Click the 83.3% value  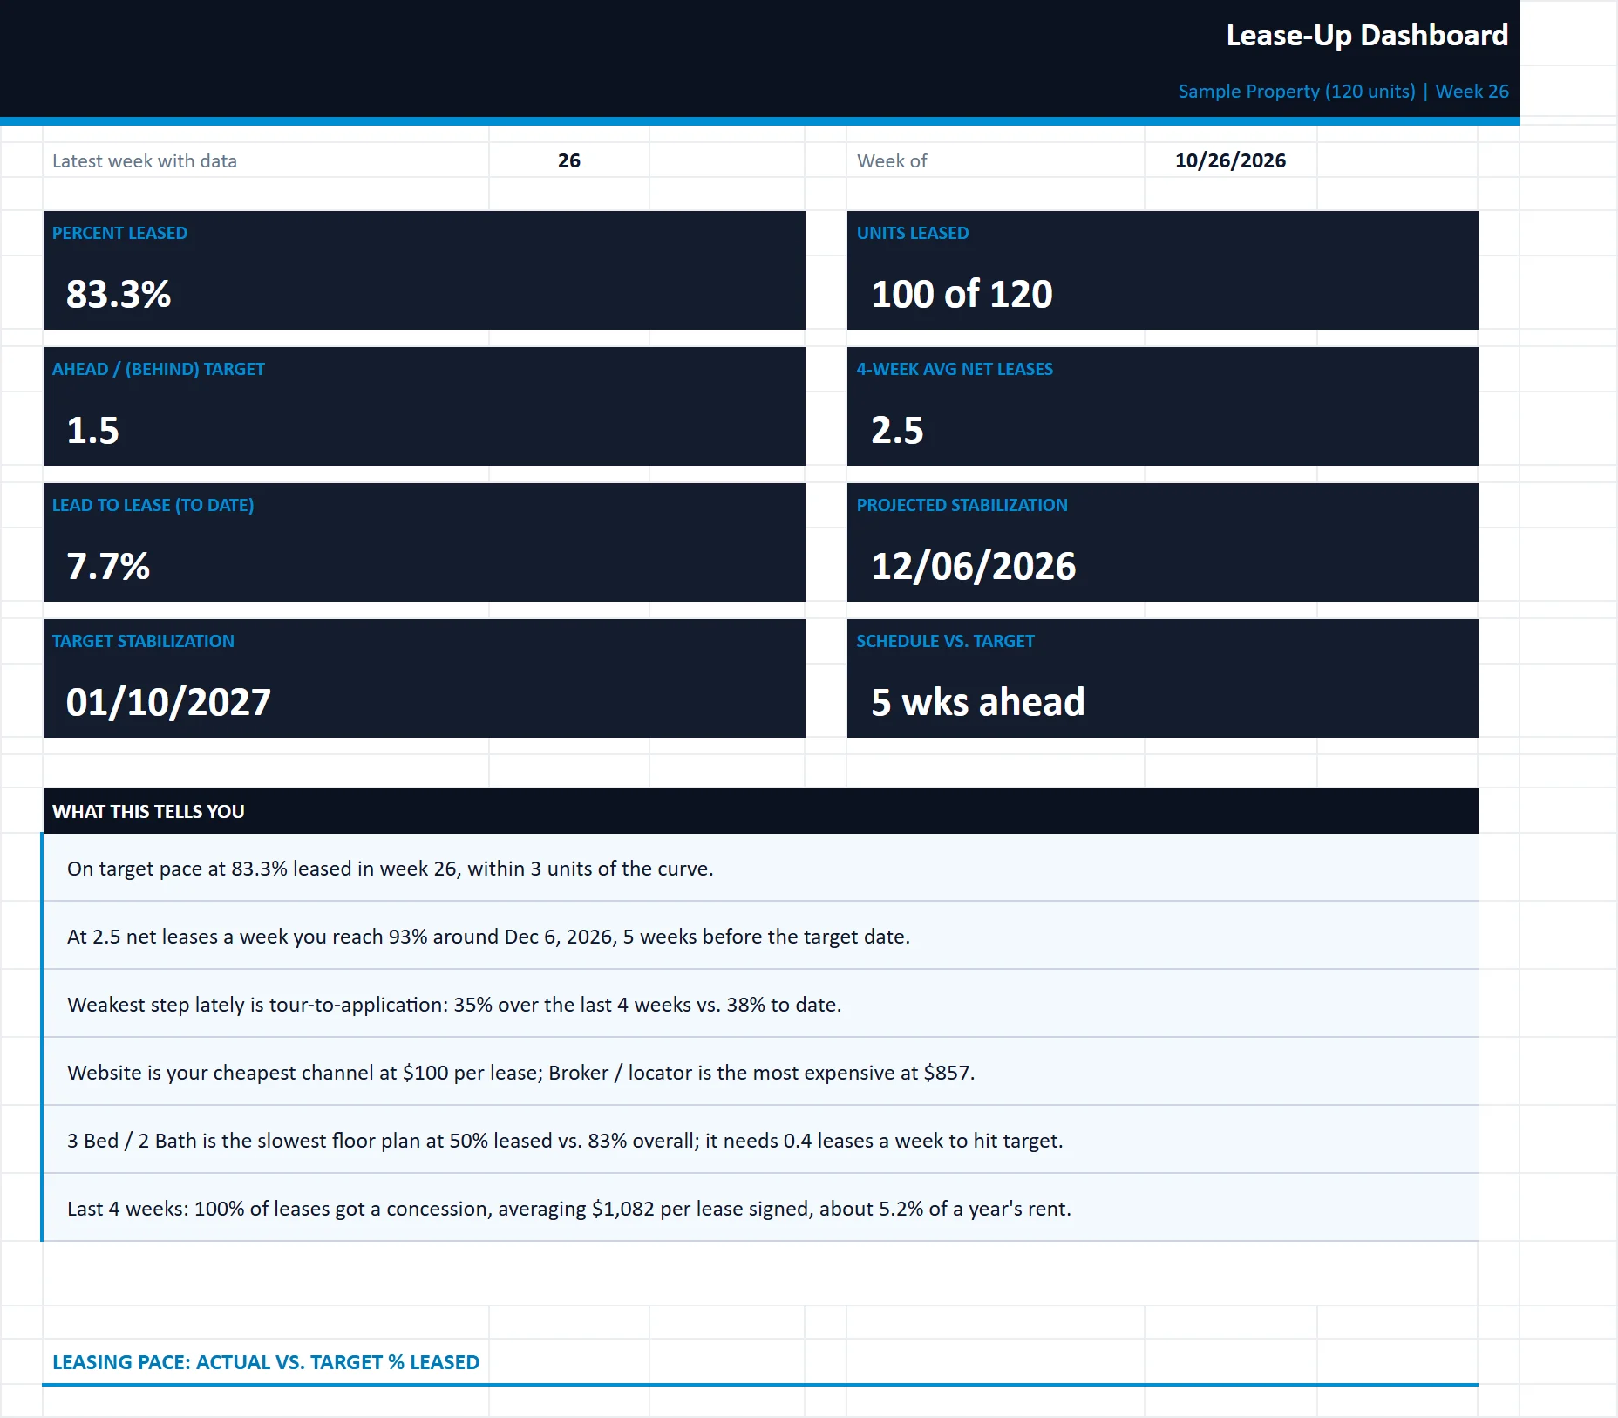coord(119,294)
